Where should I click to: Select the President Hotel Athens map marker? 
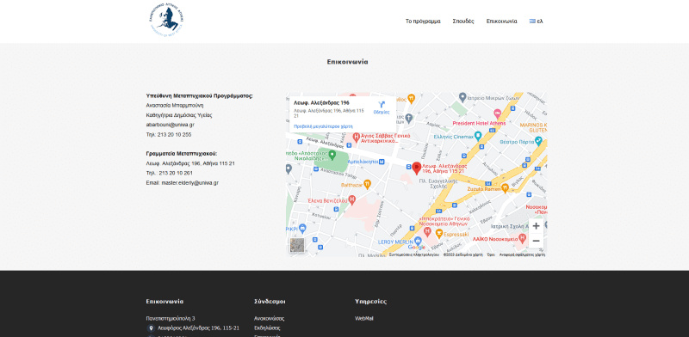tap(498, 113)
